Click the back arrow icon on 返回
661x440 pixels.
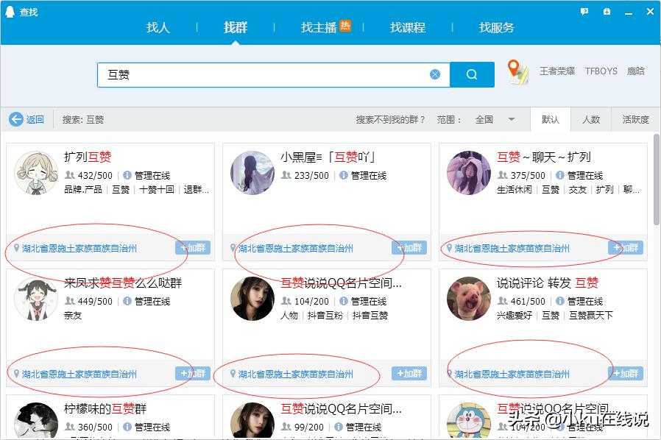(16, 118)
